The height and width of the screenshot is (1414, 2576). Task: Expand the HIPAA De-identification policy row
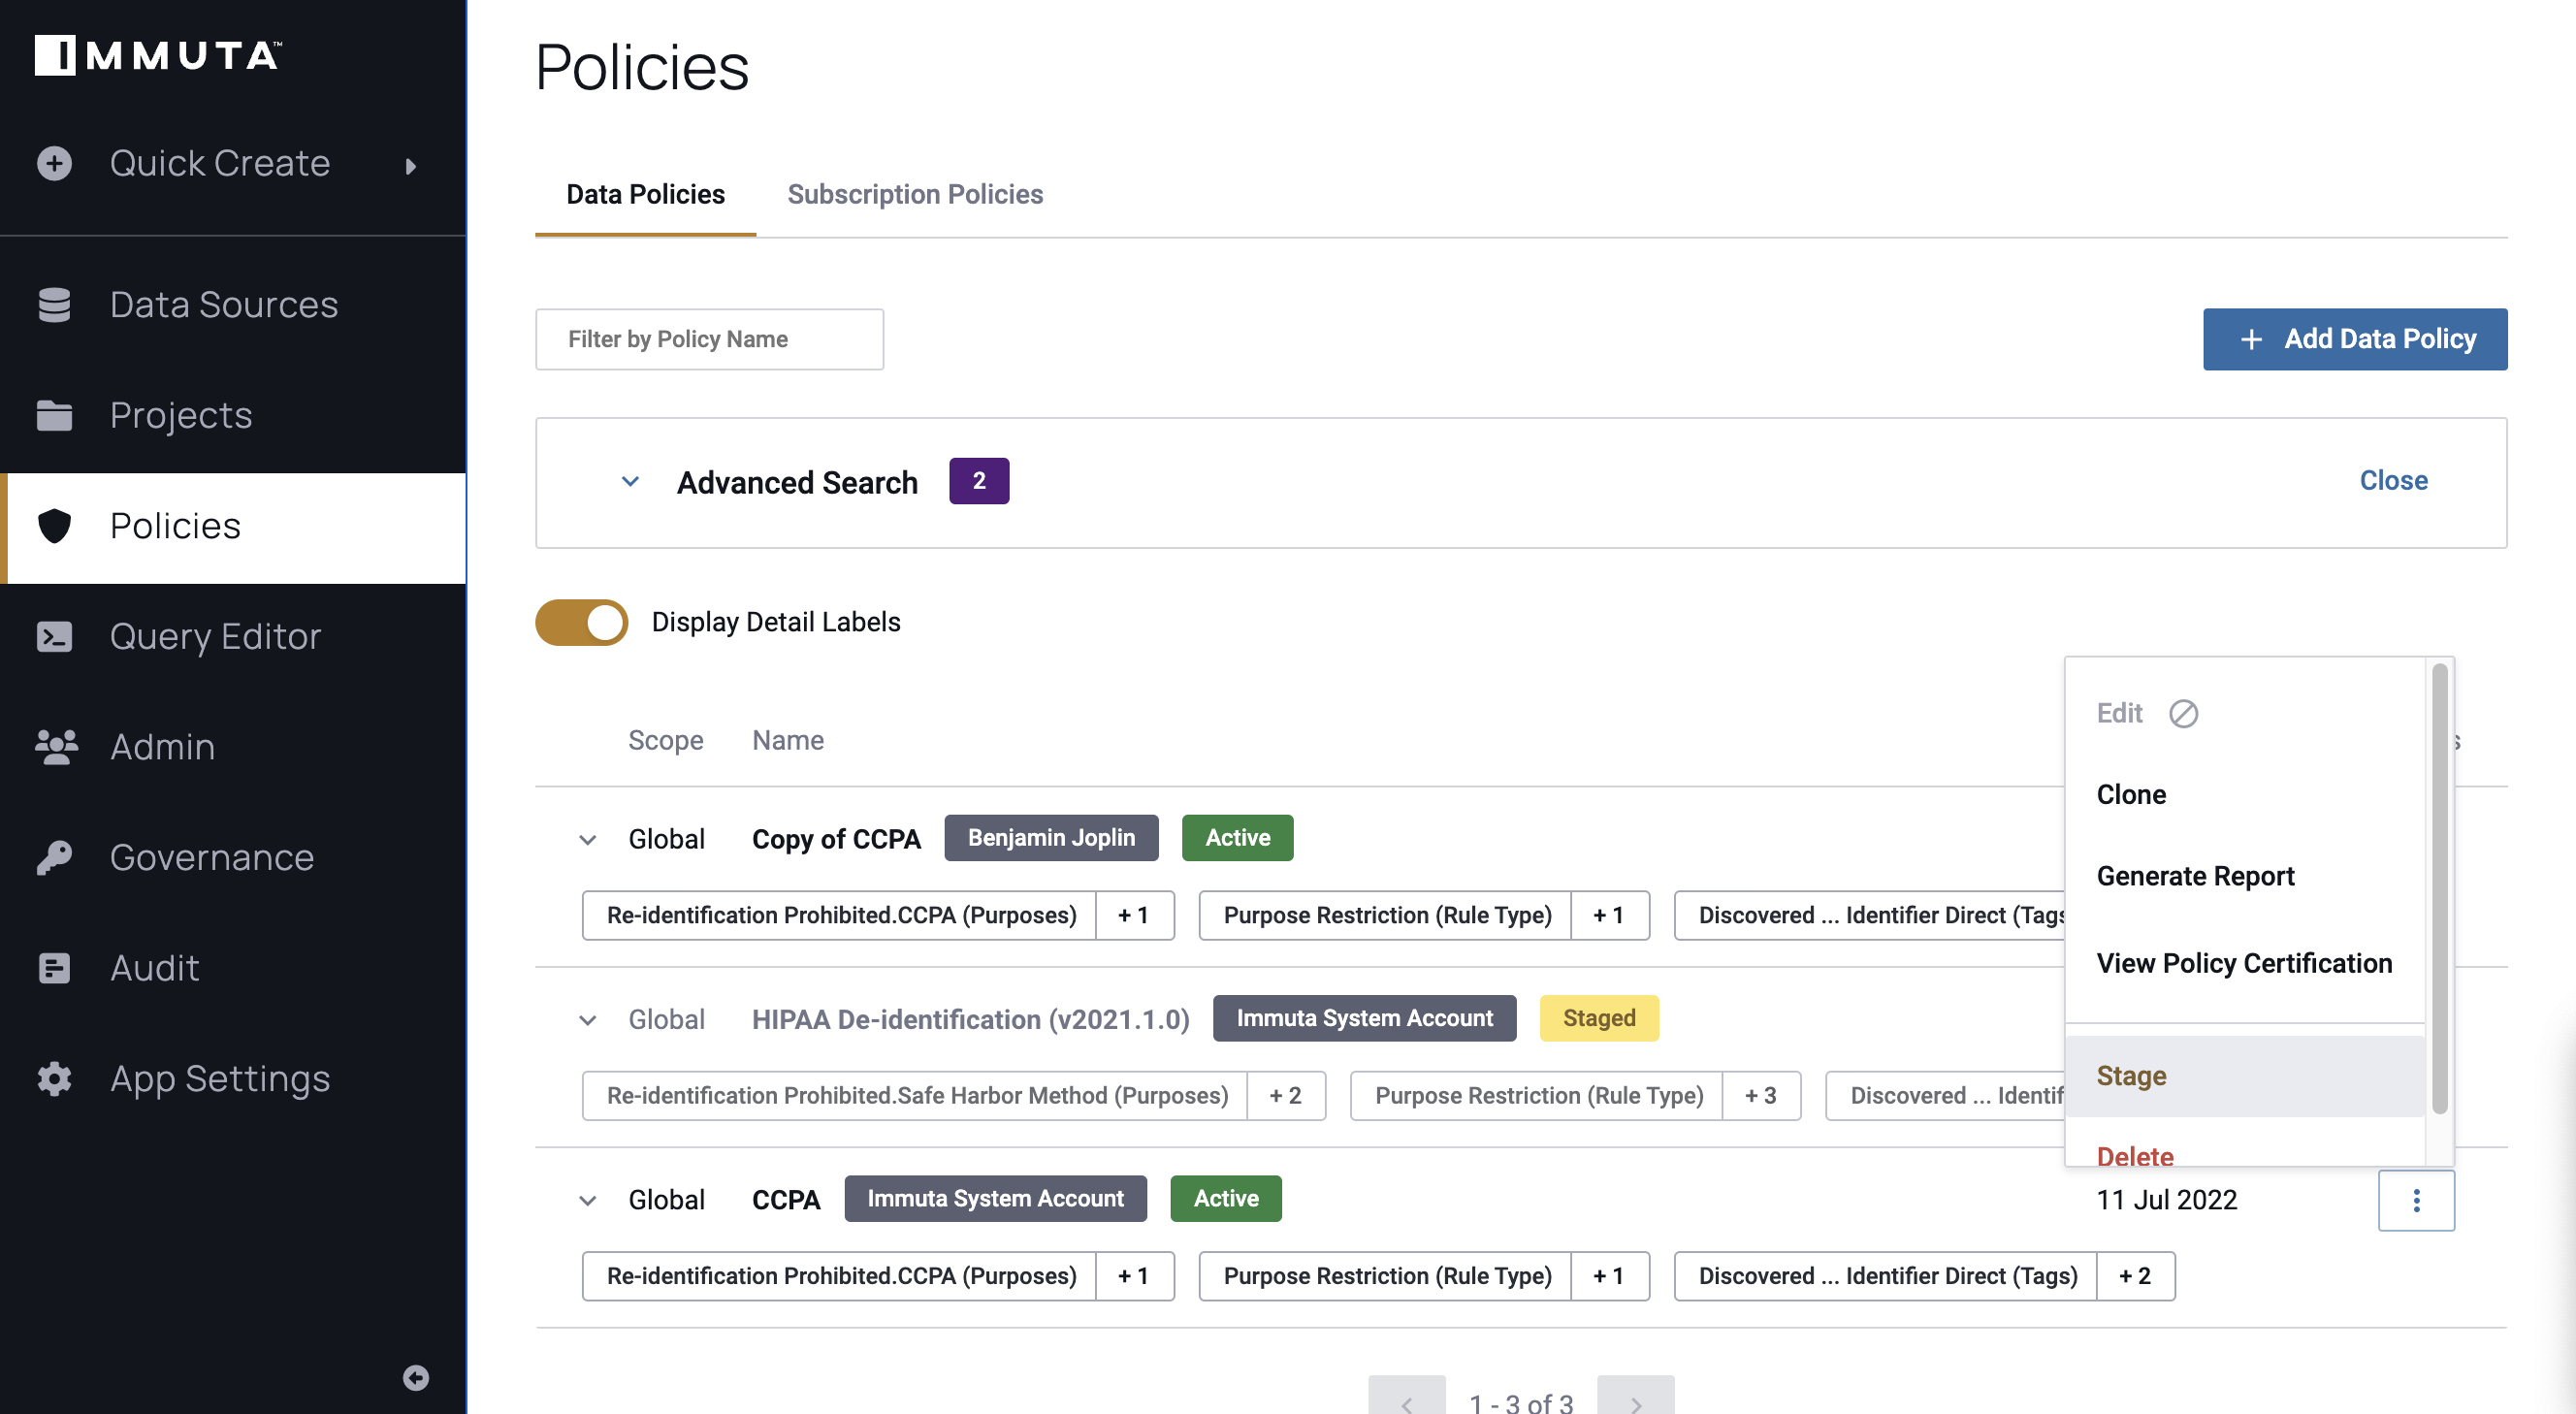click(587, 1018)
